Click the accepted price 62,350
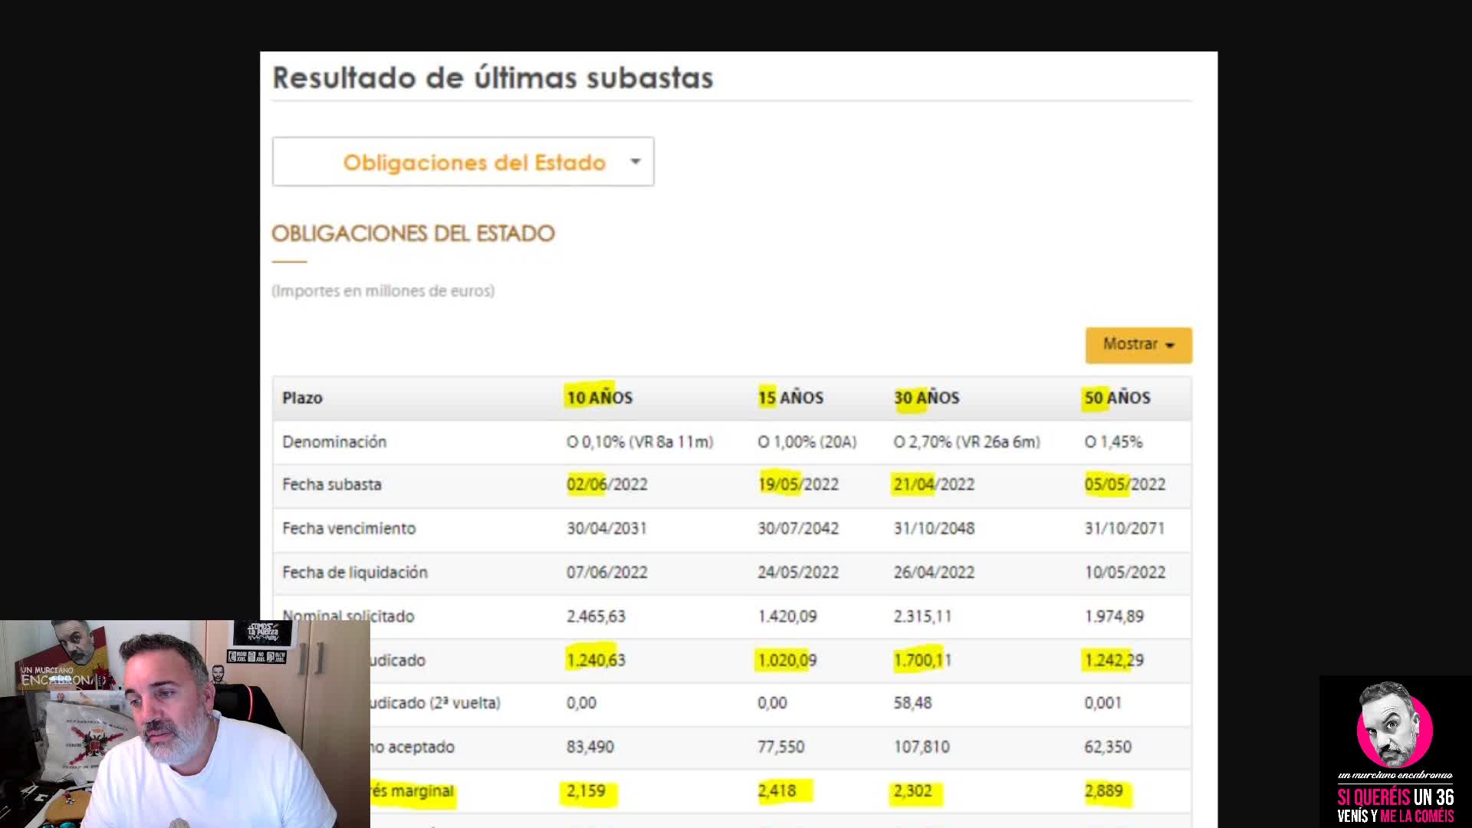Image resolution: width=1472 pixels, height=828 pixels. 1108,747
